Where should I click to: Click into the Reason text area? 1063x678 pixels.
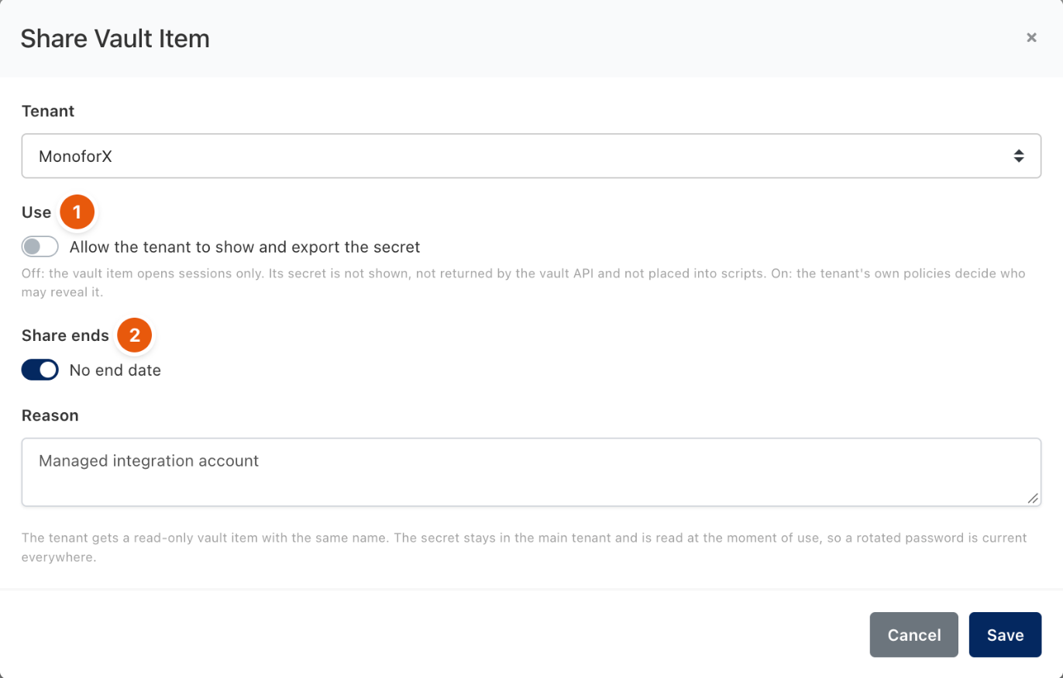click(531, 473)
